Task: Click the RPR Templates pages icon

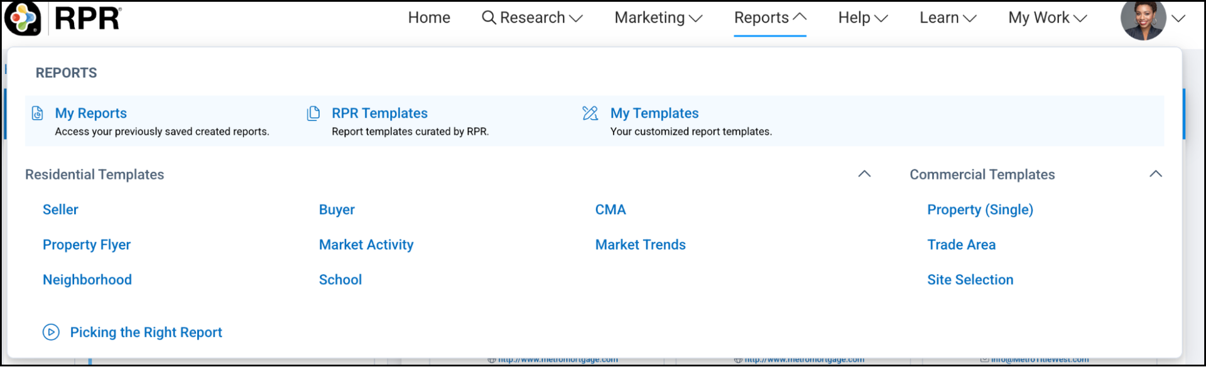Action: click(313, 114)
